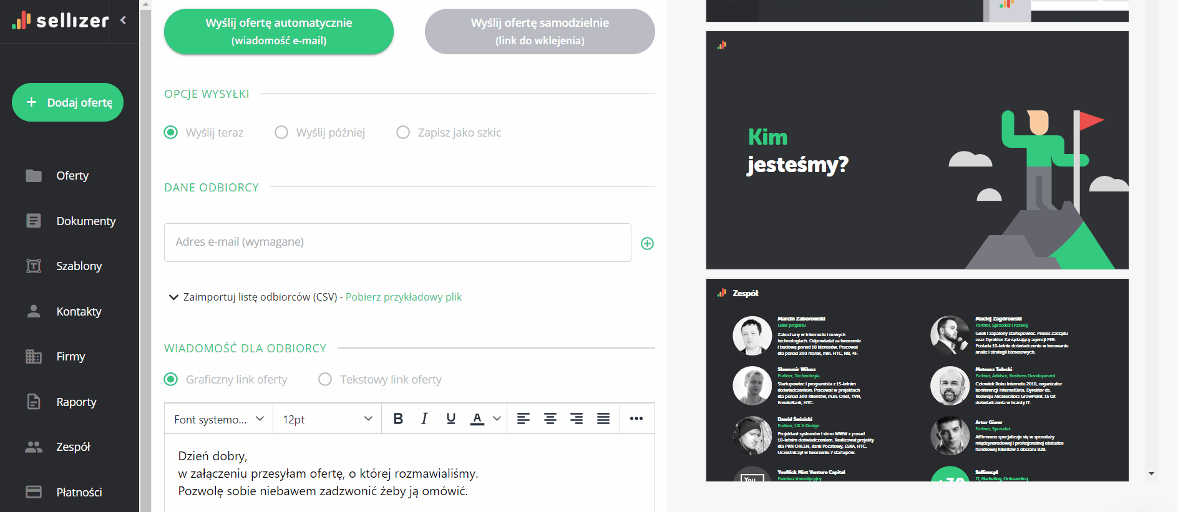
Task: Click the 'Dodaj ofertę' button
Action: (x=68, y=102)
